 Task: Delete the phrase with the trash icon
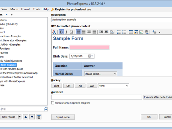[x=39, y=117]
